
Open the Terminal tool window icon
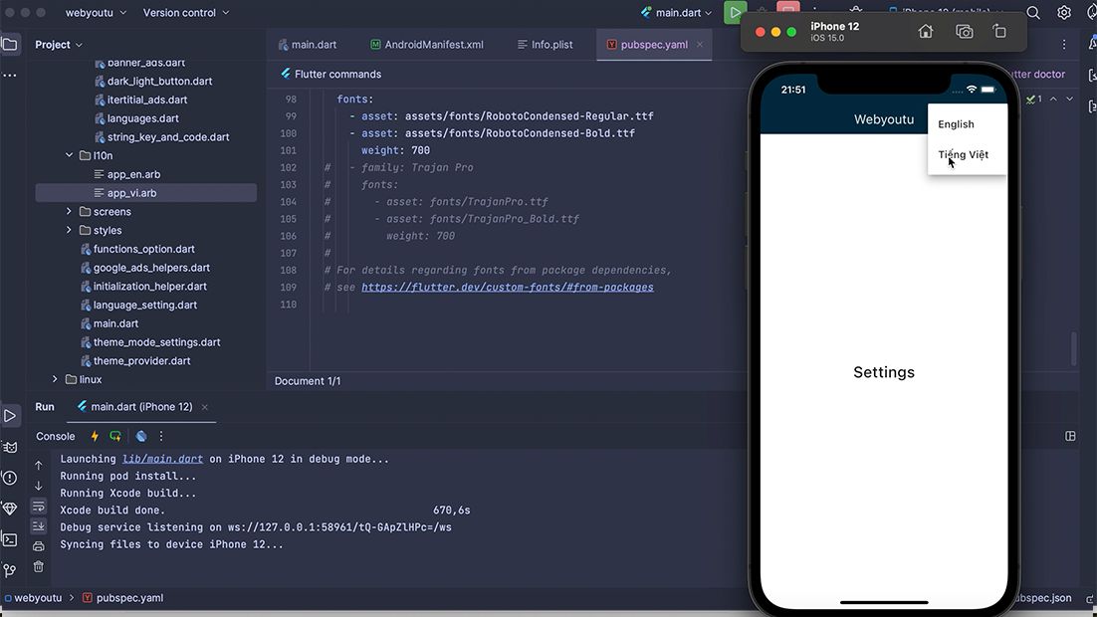coord(10,539)
